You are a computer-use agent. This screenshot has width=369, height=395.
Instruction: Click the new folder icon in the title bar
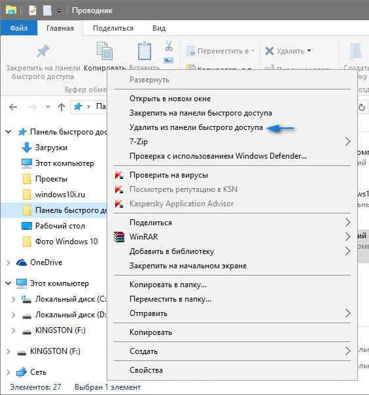(47, 10)
